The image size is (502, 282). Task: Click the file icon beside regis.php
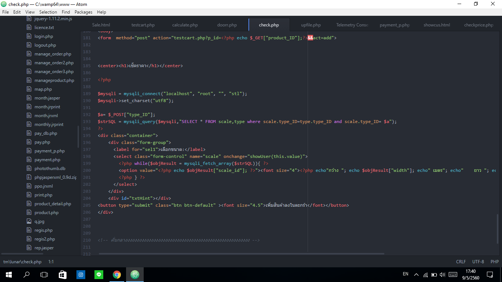click(x=29, y=230)
